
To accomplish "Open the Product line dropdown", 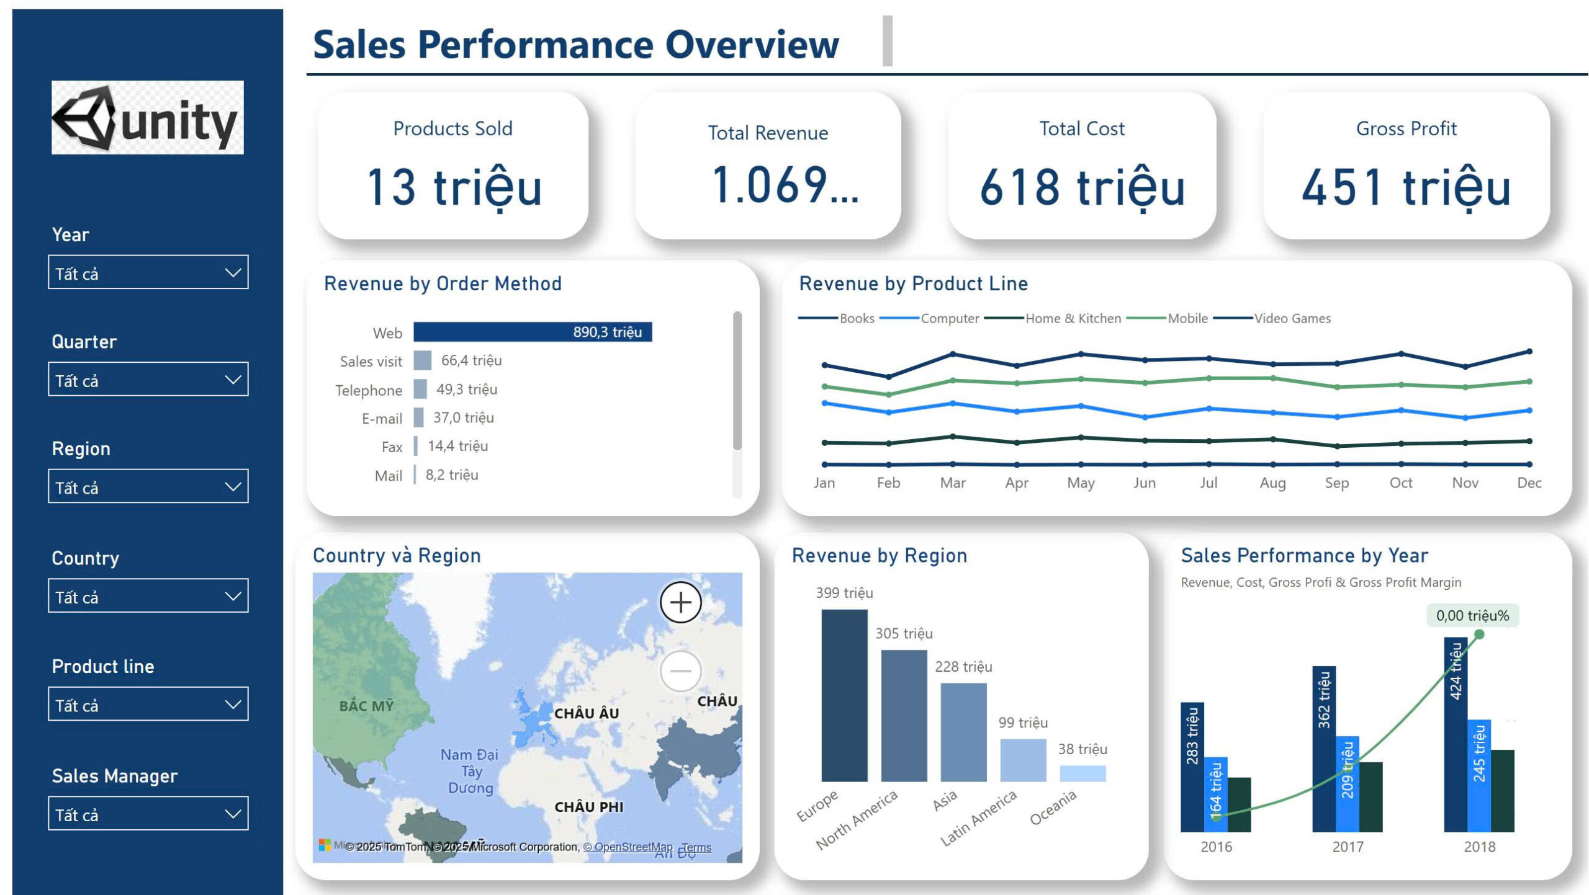I will [147, 704].
